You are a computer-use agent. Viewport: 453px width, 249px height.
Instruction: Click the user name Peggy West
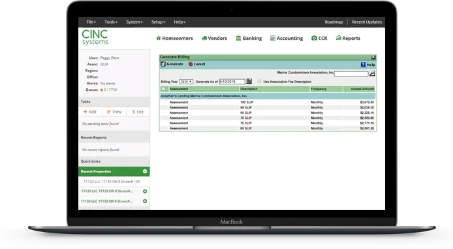tap(110, 58)
